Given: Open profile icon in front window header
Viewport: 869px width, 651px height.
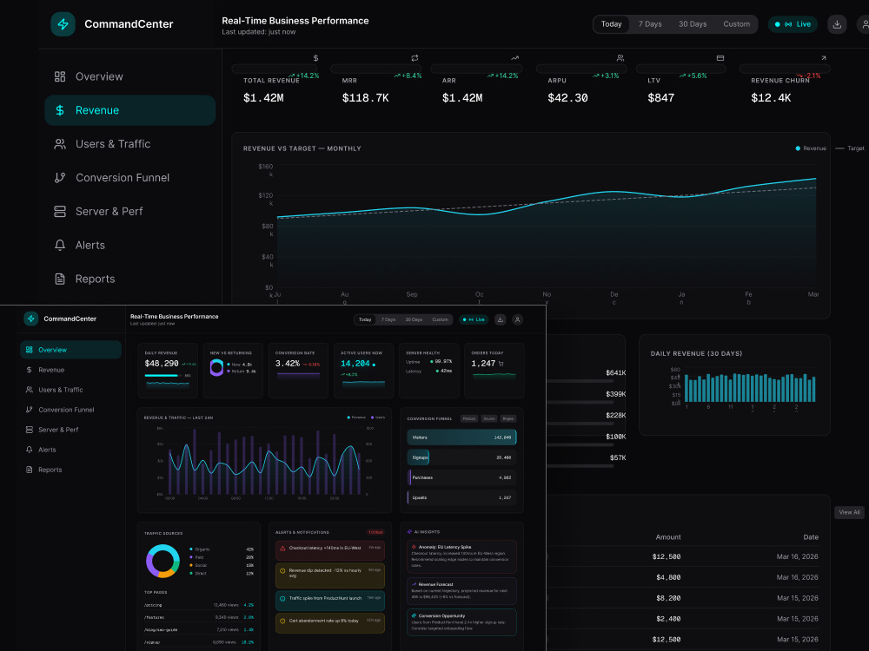Looking at the screenshot, I should (x=518, y=319).
